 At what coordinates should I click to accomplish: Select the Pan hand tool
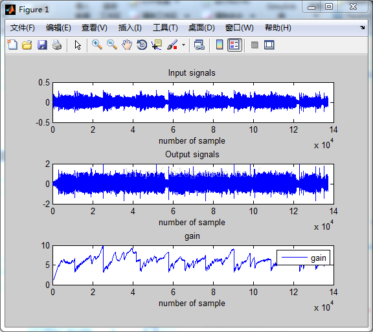(127, 45)
